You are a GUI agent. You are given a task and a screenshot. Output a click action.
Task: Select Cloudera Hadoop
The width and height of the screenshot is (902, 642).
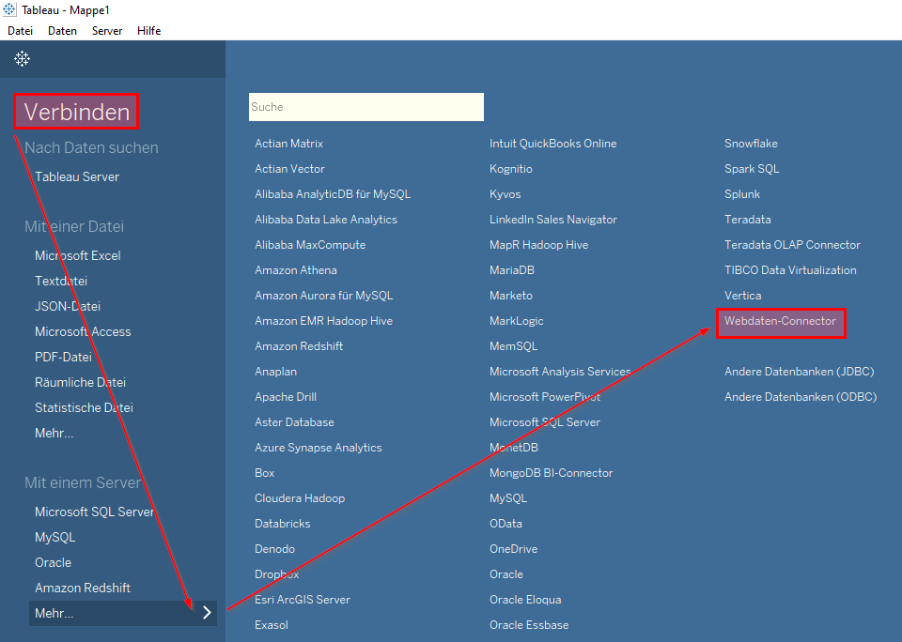(x=300, y=497)
